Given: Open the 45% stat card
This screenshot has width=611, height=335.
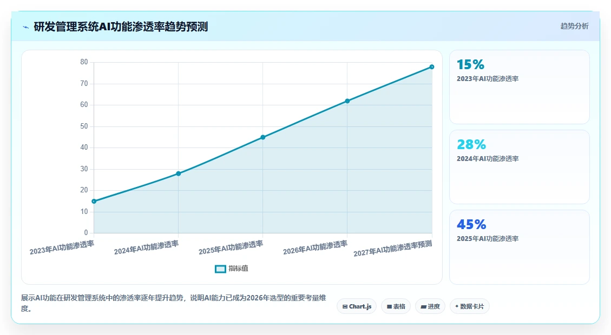Looking at the screenshot, I should 520,247.
